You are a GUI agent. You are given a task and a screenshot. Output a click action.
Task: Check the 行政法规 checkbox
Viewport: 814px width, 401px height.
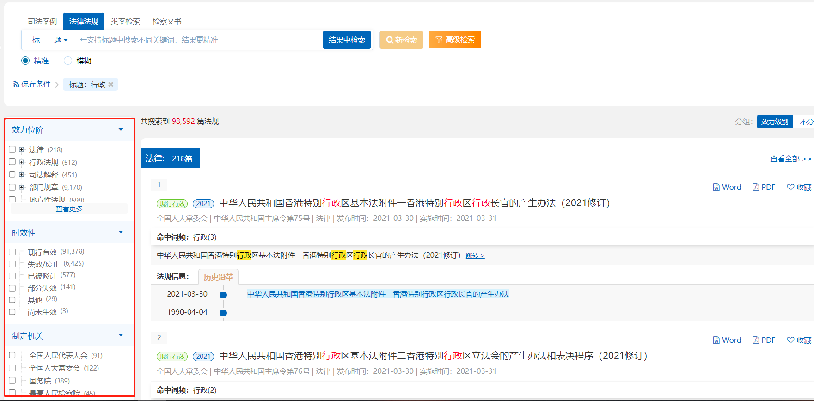(12, 162)
